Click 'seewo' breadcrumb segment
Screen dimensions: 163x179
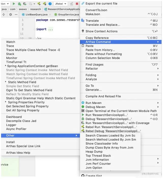(x=23, y=9)
